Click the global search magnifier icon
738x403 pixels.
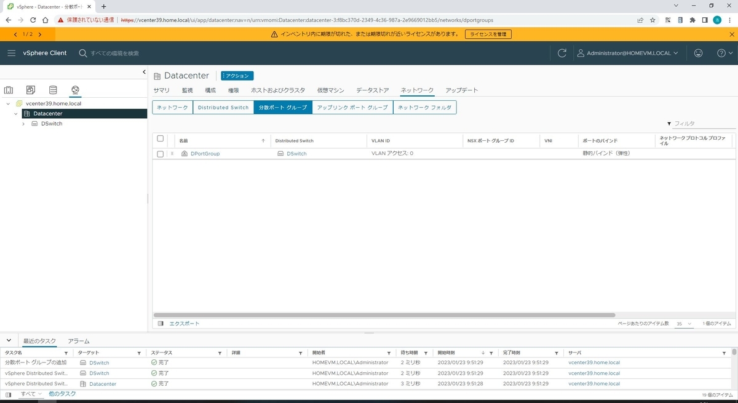click(83, 54)
